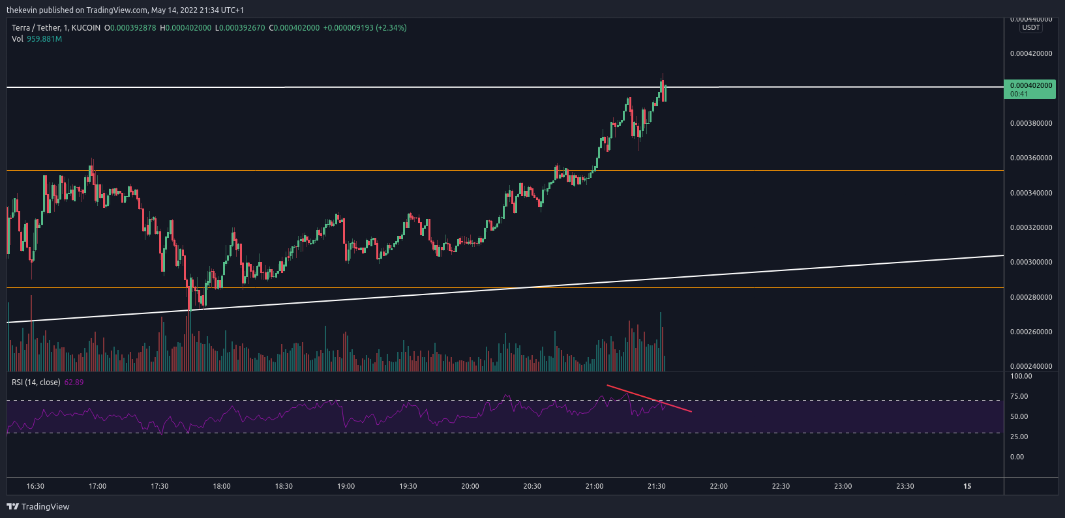This screenshot has width=1065, height=518.
Task: Click the RSI 0.00 scale label
Action: tap(1017, 457)
